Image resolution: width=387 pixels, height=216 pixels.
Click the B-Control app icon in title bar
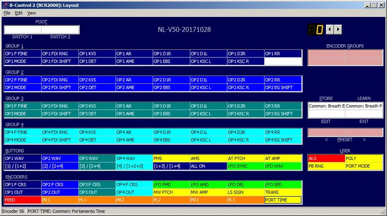(x=5, y=5)
